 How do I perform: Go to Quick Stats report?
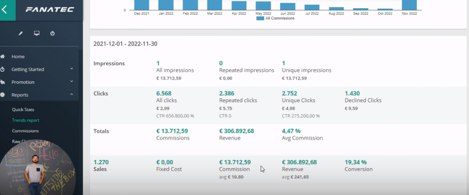(x=23, y=110)
